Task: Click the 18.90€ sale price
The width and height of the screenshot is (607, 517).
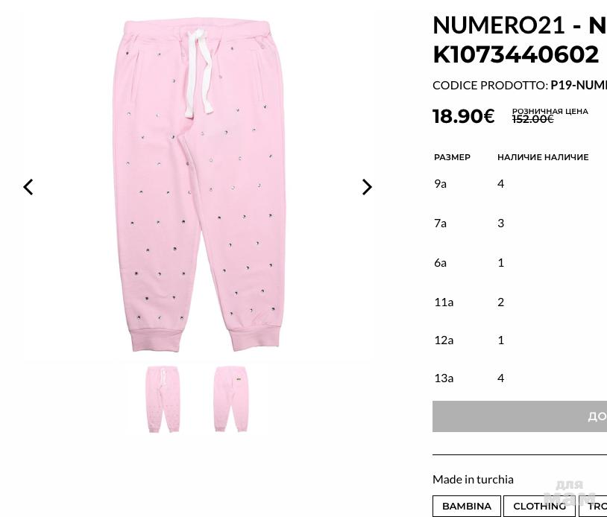Action: coord(463,116)
